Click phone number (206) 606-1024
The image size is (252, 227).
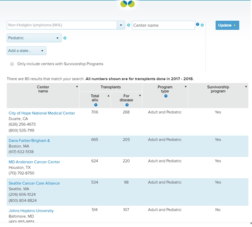(x=22, y=195)
